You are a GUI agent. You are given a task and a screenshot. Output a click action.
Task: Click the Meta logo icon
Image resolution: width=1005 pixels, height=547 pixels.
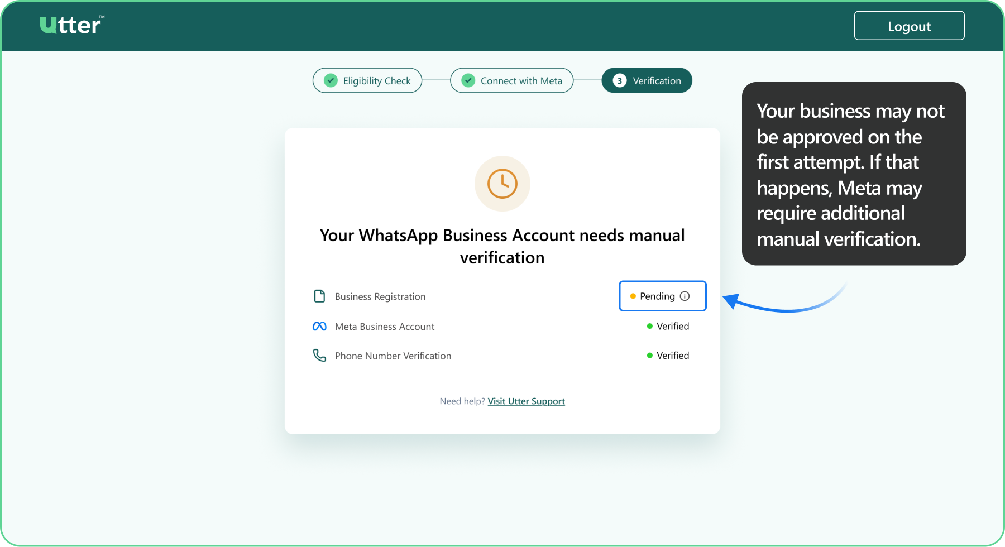tap(319, 326)
